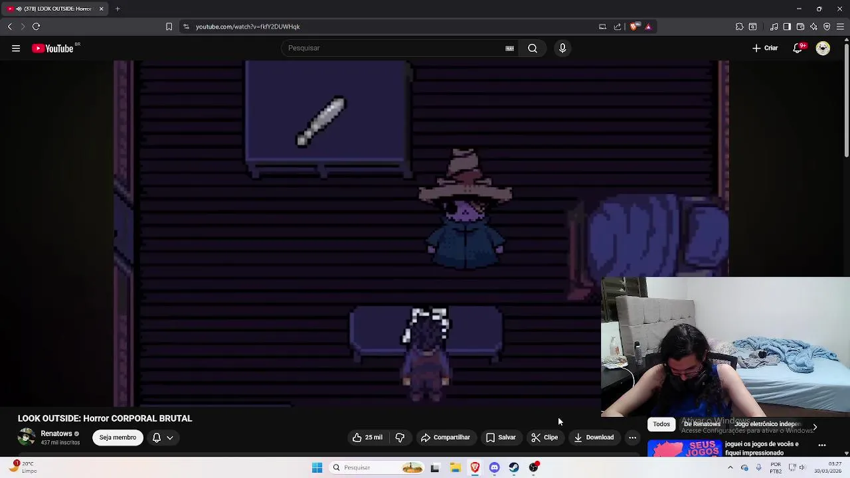Open the Windows Start menu

point(317,467)
